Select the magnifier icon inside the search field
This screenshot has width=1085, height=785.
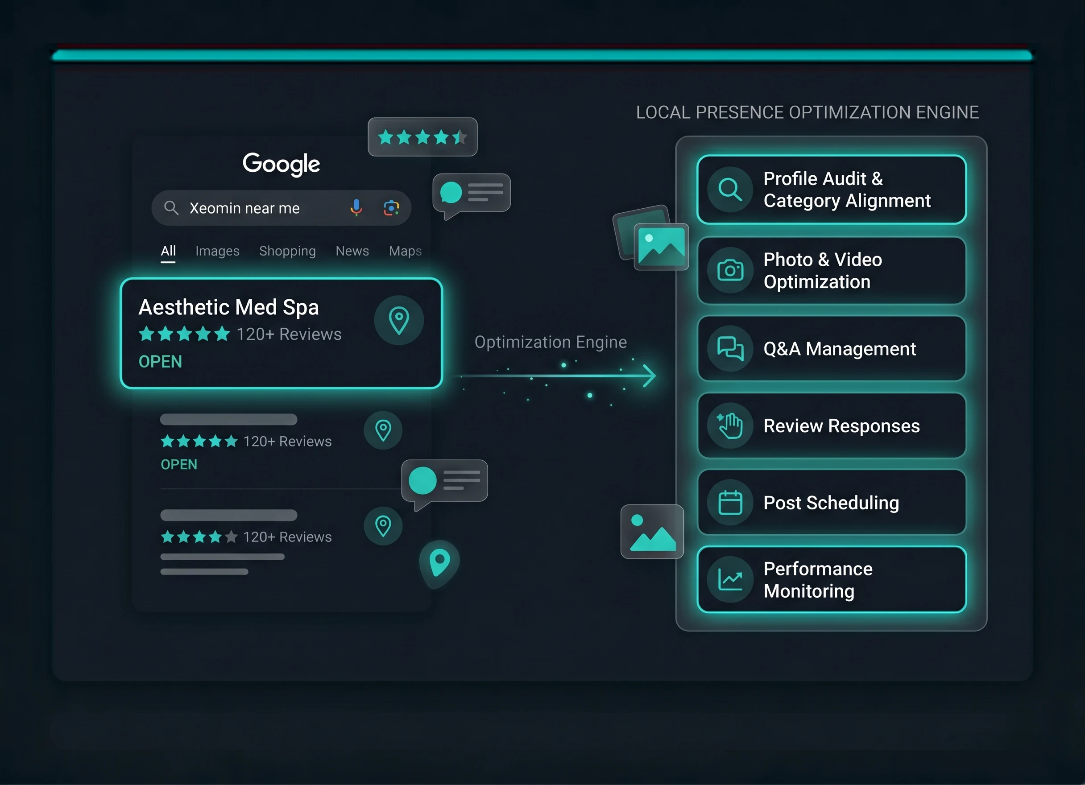tap(171, 207)
